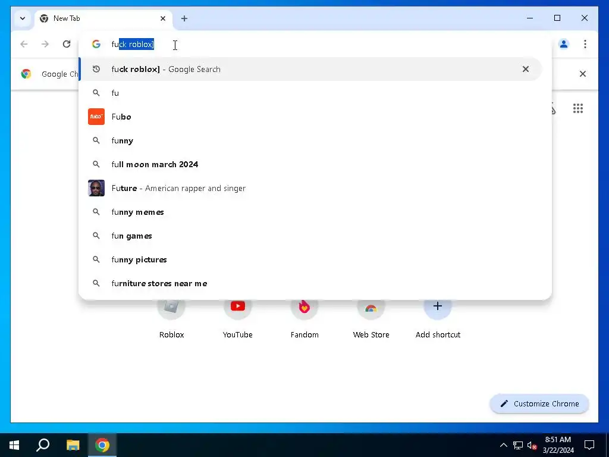Choose the 'funny' search suggestion

(310, 140)
